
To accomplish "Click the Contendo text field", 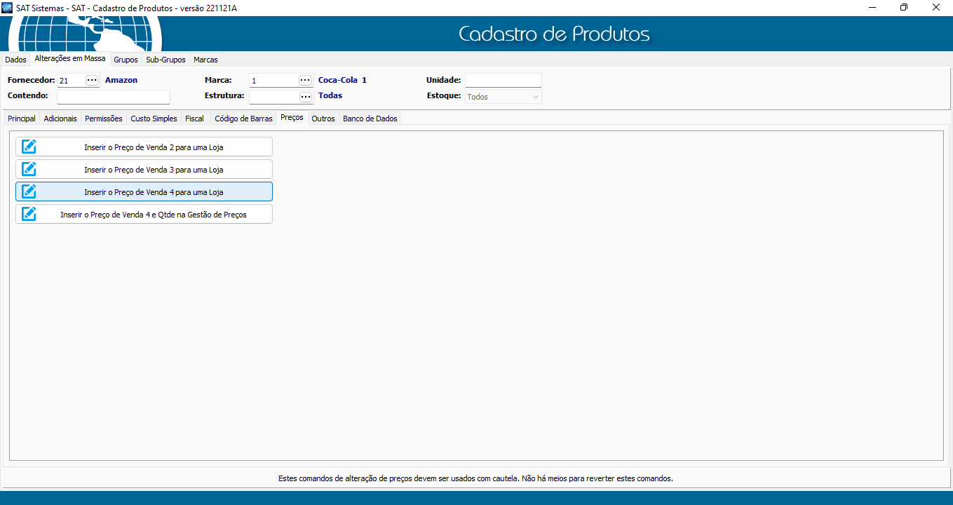I will 114,97.
